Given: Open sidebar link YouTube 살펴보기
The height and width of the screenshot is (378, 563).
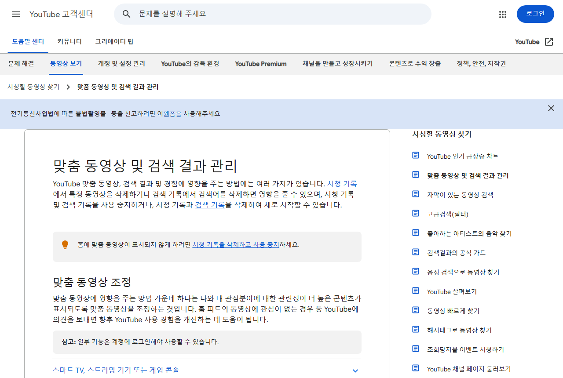Looking at the screenshot, I should [452, 291].
